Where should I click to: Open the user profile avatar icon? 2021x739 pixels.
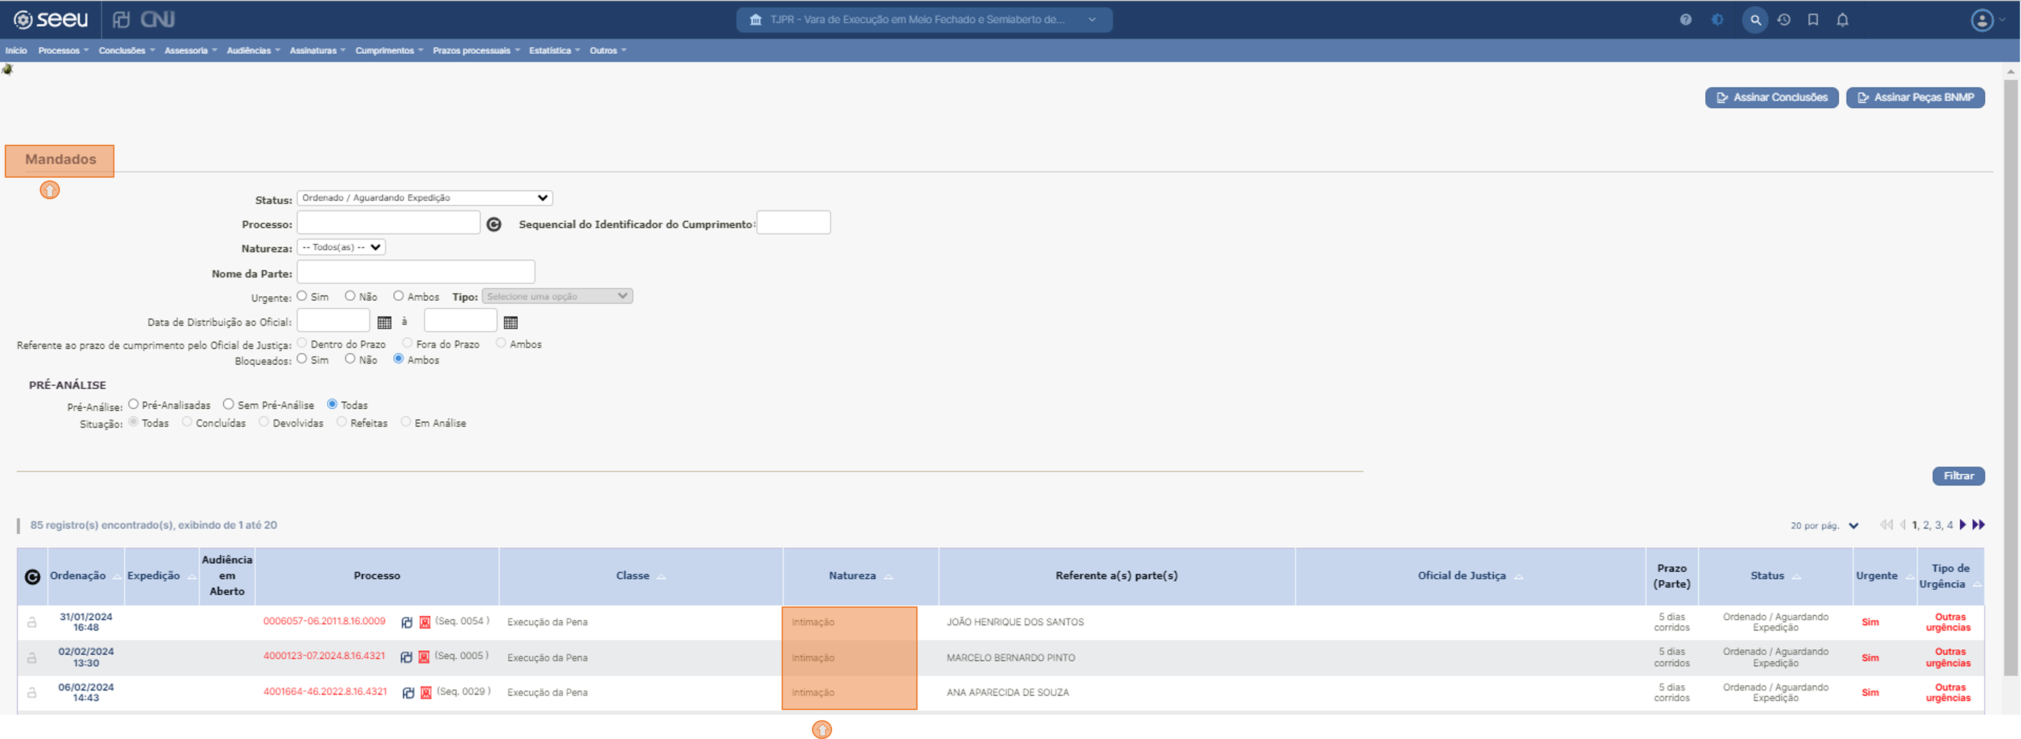coord(1982,20)
